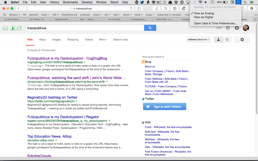Expand options arrow for cogdogblog.com result
Screen dimensions: 258x161
coord(85,62)
